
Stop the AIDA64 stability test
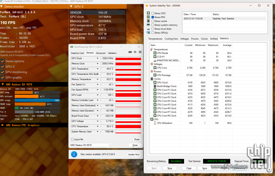point(169,168)
